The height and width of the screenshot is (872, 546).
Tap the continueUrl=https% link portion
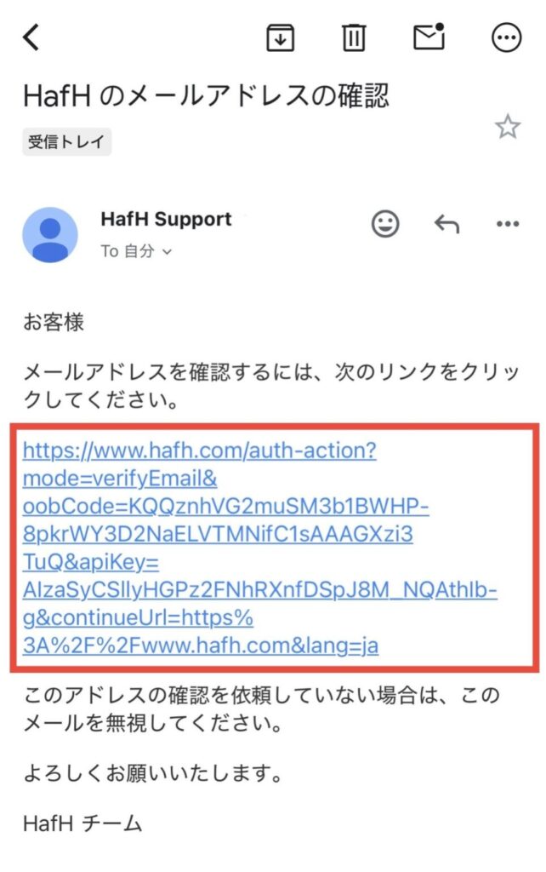pyautogui.click(x=139, y=618)
